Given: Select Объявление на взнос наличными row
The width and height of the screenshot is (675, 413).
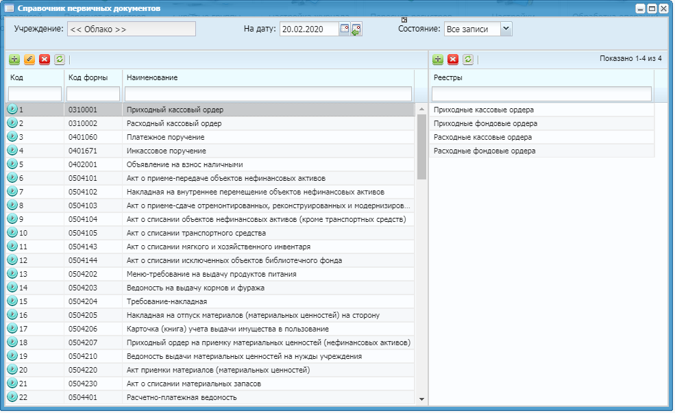Looking at the screenshot, I should tap(210, 164).
